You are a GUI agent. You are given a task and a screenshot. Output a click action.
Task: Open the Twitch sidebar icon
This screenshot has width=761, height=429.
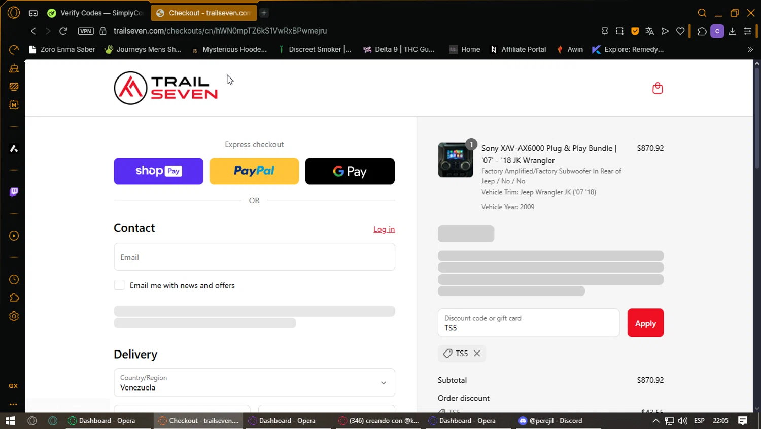click(14, 192)
